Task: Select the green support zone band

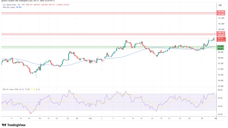Action: 75,47
